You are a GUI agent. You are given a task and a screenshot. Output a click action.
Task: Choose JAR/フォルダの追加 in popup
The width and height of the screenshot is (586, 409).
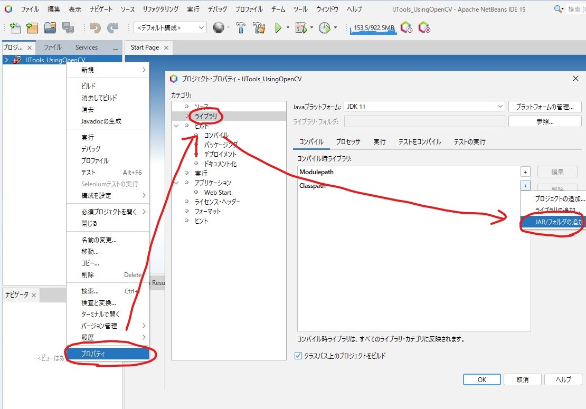click(x=553, y=222)
